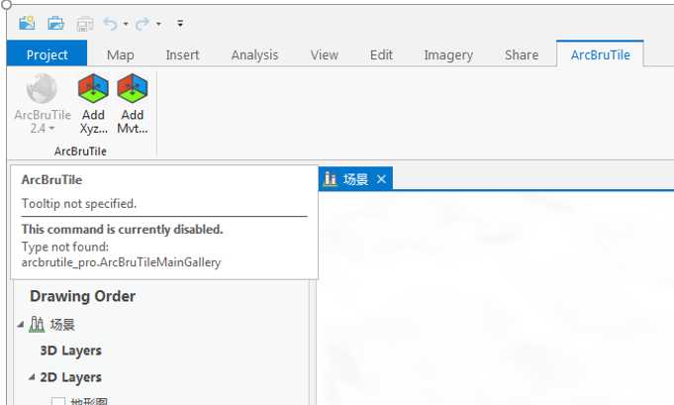Click the Redo arrow
This screenshot has height=405, width=674.
[x=143, y=24]
